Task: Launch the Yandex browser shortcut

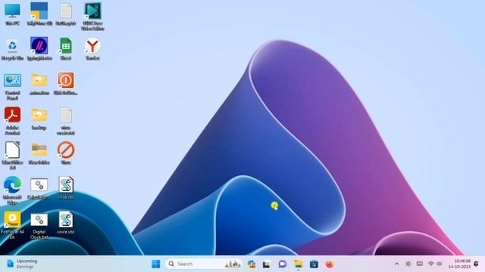Action: point(92,48)
